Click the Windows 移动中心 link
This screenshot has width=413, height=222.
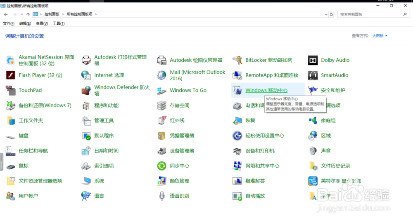pos(266,90)
